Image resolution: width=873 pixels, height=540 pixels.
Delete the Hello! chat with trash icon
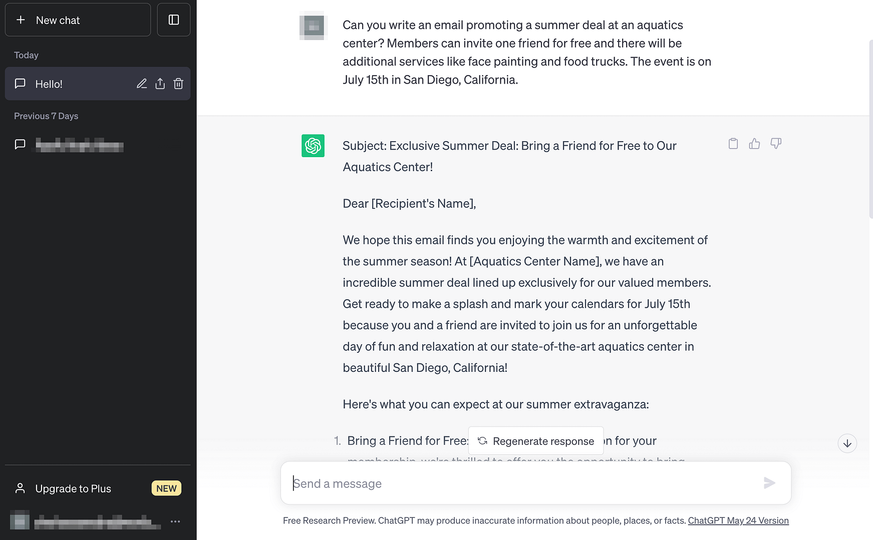tap(178, 84)
